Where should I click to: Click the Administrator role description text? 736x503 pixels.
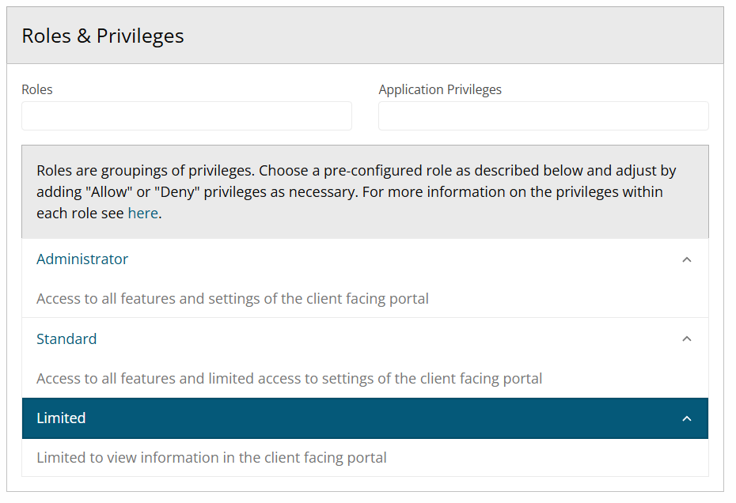[x=233, y=299]
